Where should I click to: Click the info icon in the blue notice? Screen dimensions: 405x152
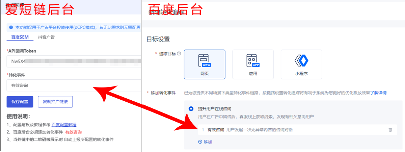[x=11, y=27]
